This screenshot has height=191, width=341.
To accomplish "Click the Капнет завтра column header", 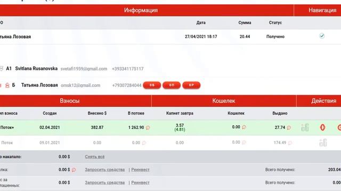I will [180, 113].
